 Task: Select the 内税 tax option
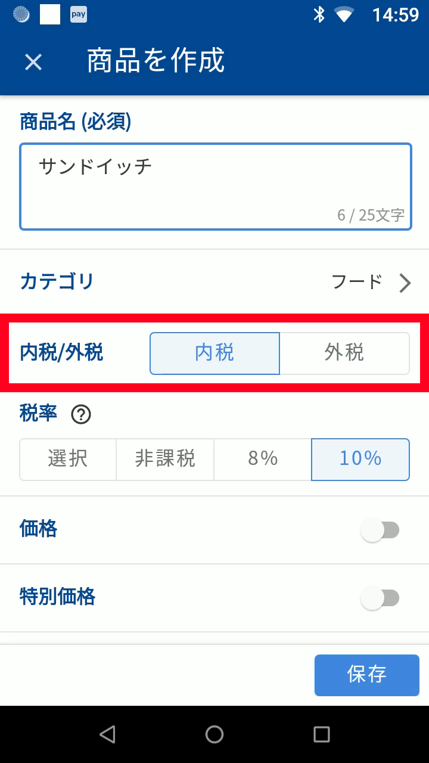214,353
